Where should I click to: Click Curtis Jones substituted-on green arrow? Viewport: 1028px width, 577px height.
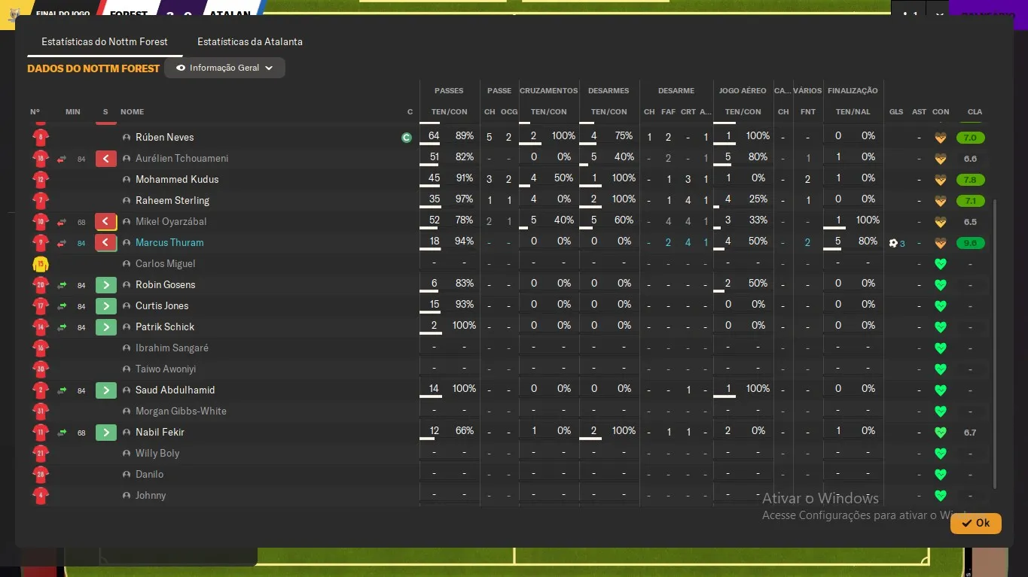click(x=105, y=306)
